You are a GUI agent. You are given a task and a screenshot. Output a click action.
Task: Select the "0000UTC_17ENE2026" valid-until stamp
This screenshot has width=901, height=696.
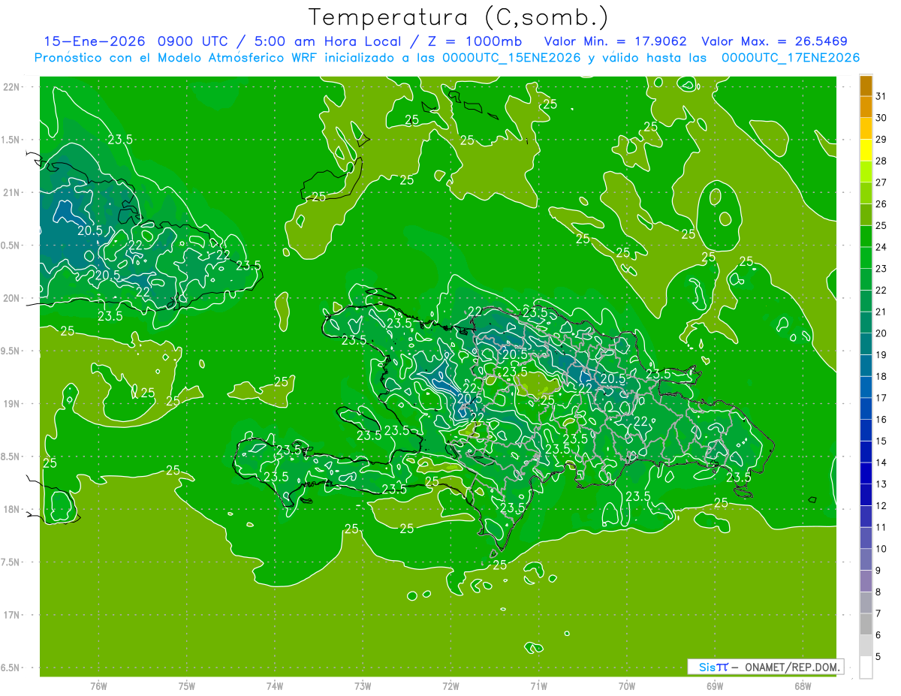(791, 58)
